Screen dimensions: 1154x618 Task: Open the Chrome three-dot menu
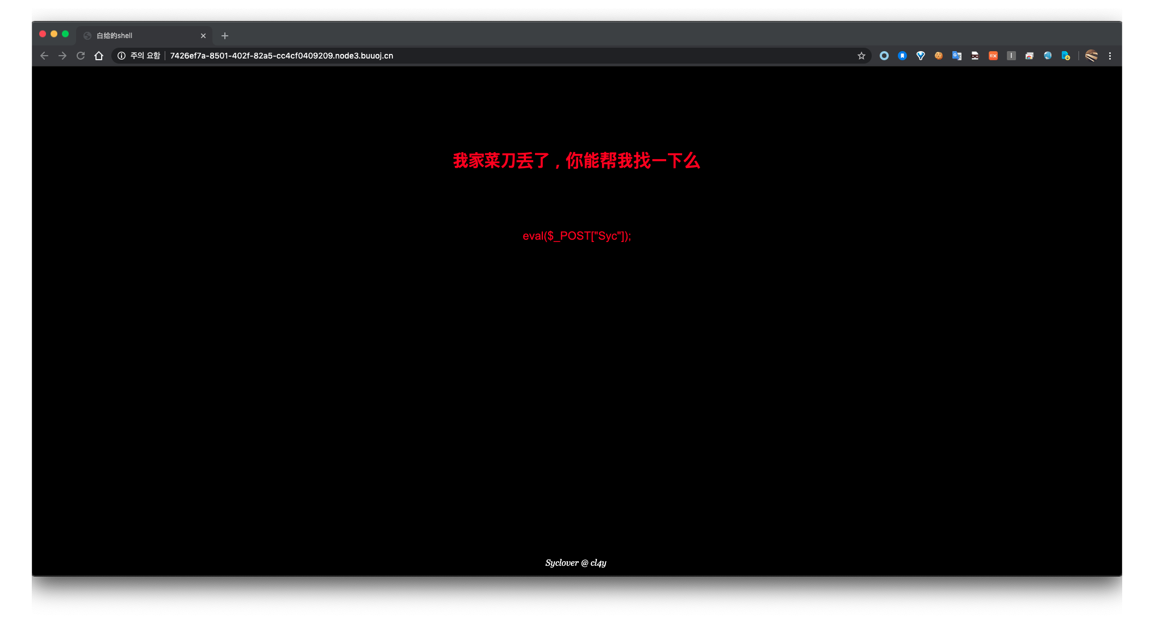pyautogui.click(x=1110, y=56)
